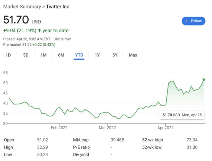The image size is (212, 161).
Task: Click the chart line near Mar 2022
Action: coord(106,113)
